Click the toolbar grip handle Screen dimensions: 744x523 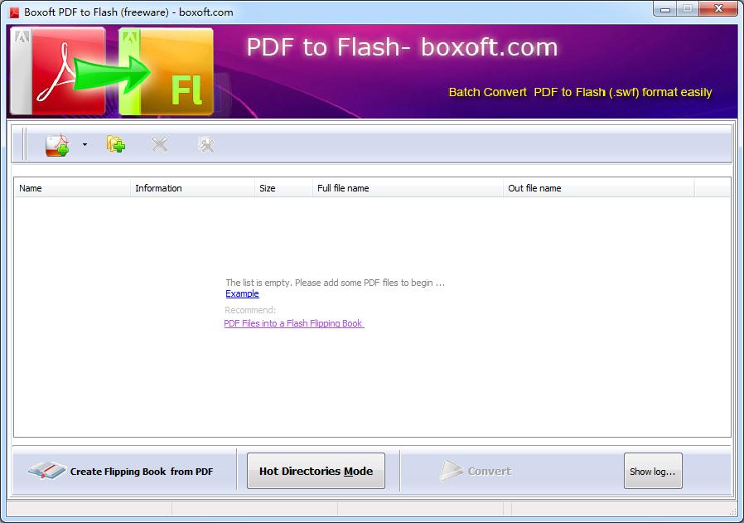[24, 143]
